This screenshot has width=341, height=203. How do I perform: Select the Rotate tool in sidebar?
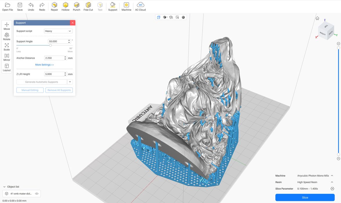click(x=7, y=37)
